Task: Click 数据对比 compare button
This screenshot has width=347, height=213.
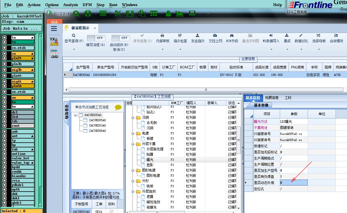Action: (x=301, y=38)
